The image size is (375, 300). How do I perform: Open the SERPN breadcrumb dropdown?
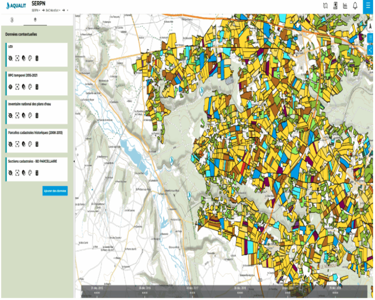pos(36,10)
